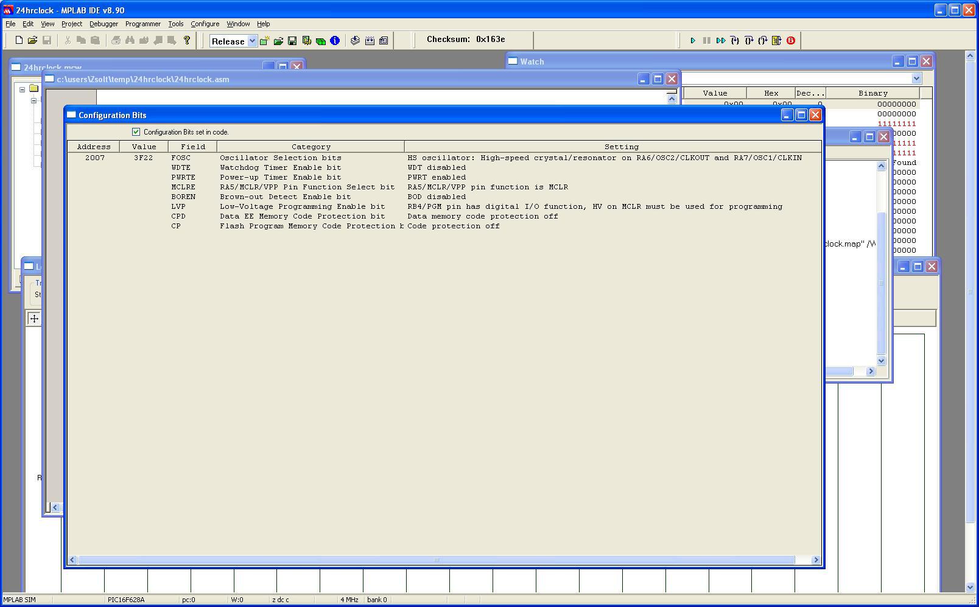Screen dimensions: 979x607
Task: Click the Open Project icon
Action: (x=278, y=41)
